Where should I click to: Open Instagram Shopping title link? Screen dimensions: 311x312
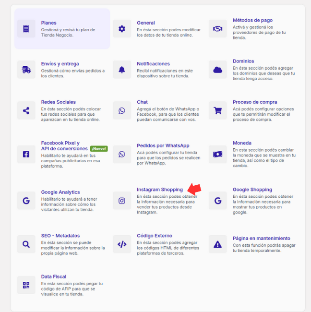click(x=159, y=190)
